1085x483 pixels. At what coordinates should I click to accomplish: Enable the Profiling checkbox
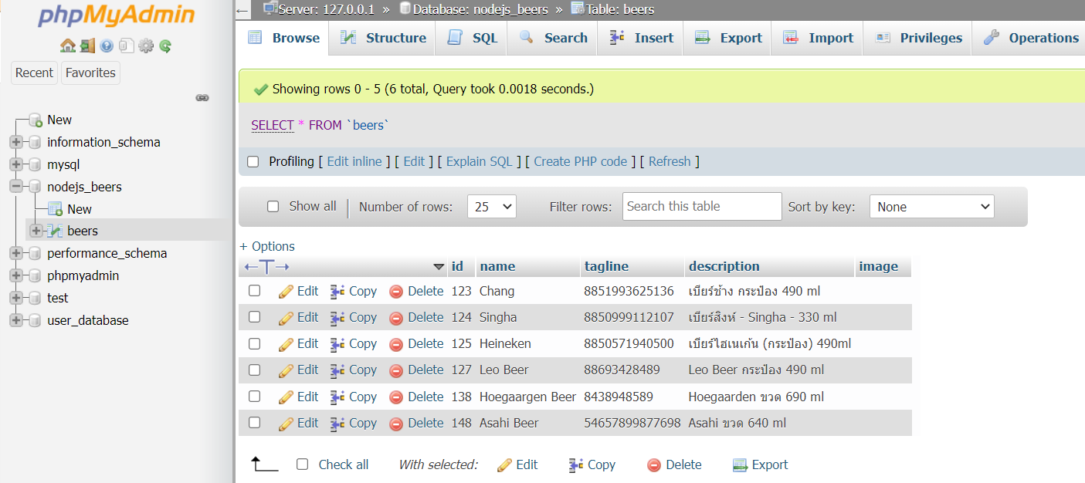pyautogui.click(x=253, y=162)
